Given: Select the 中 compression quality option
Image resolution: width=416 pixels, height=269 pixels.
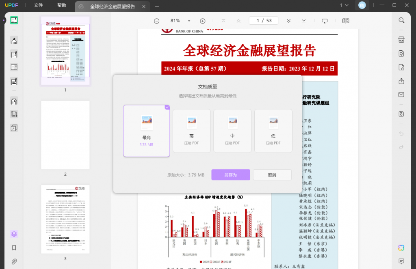Looking at the screenshot, I should pyautogui.click(x=232, y=131).
